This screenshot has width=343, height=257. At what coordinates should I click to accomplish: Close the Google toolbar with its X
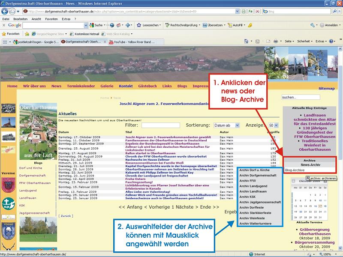[4, 25]
